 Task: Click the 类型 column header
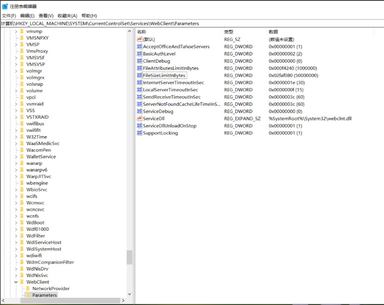228,32
